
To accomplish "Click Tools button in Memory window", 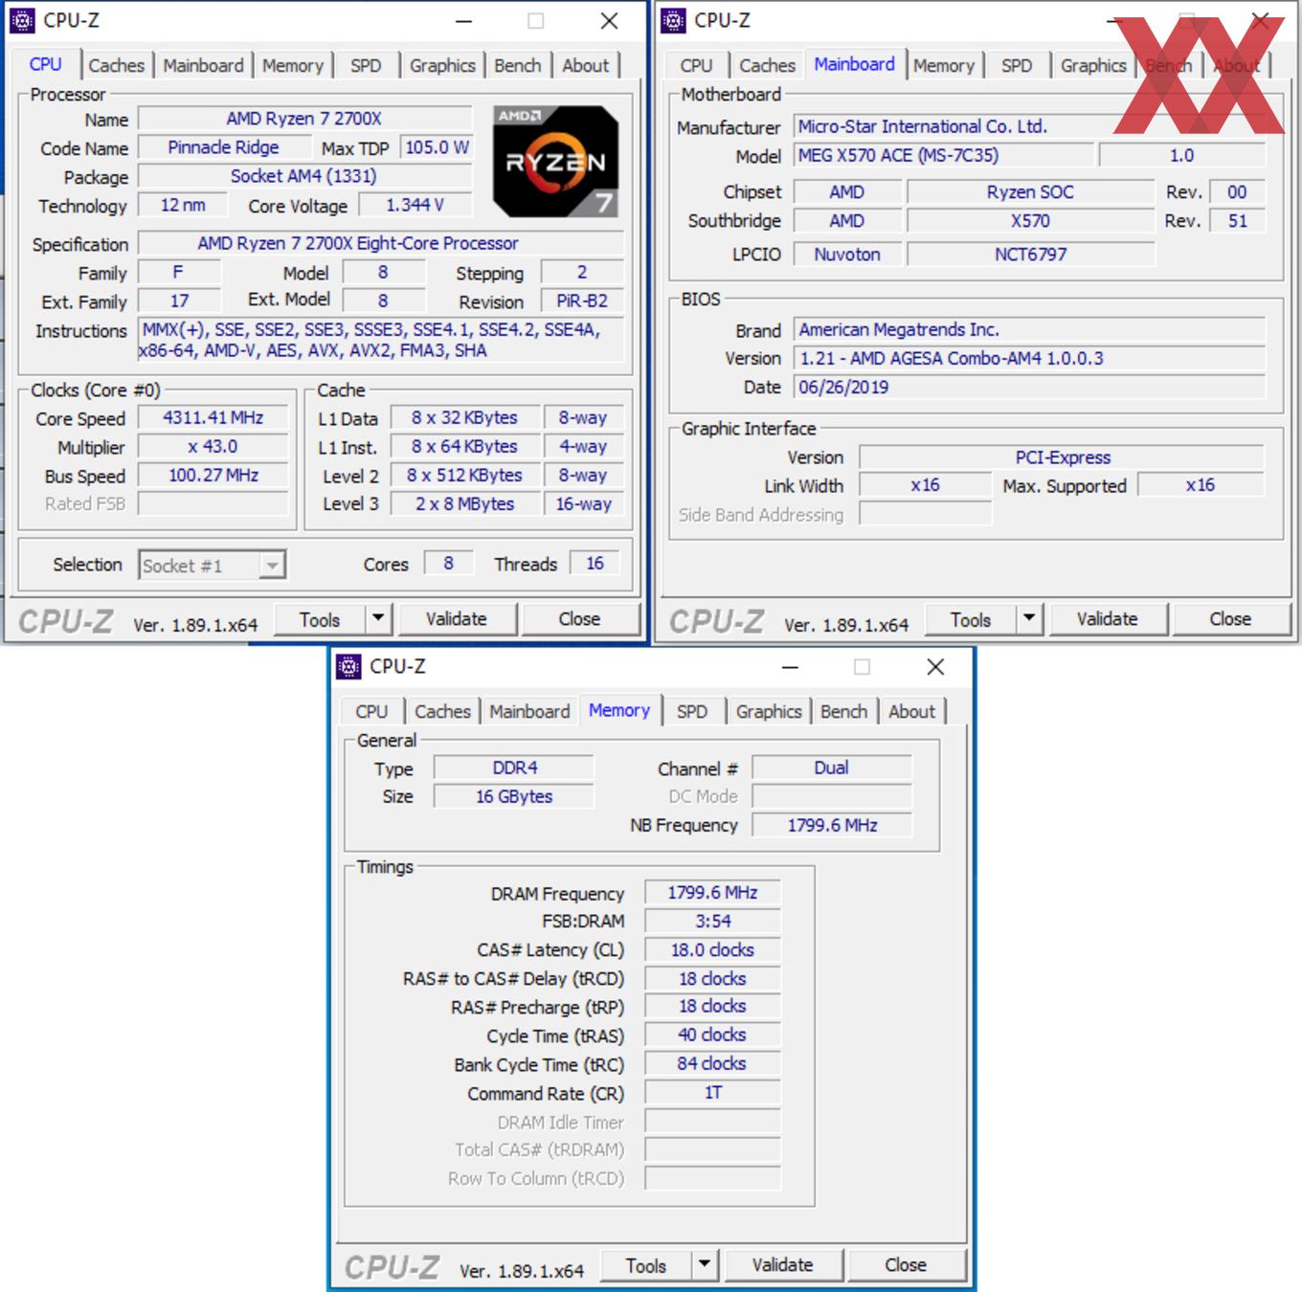I will tap(646, 1265).
